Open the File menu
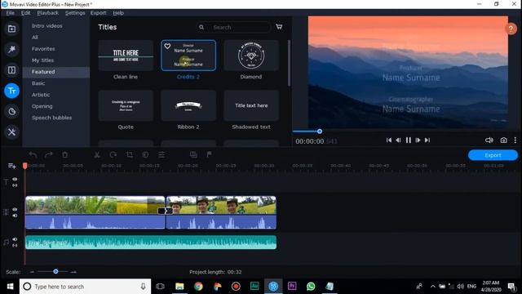Viewport: 522px width, 294px height. tap(11, 13)
